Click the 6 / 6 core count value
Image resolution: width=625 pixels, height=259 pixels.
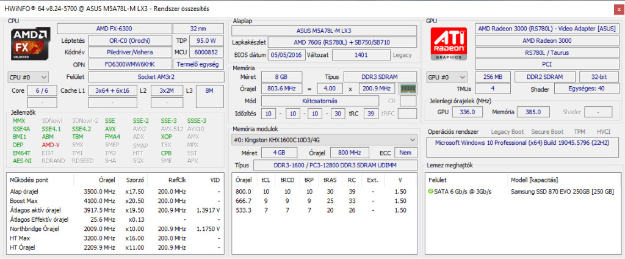pos(42,90)
